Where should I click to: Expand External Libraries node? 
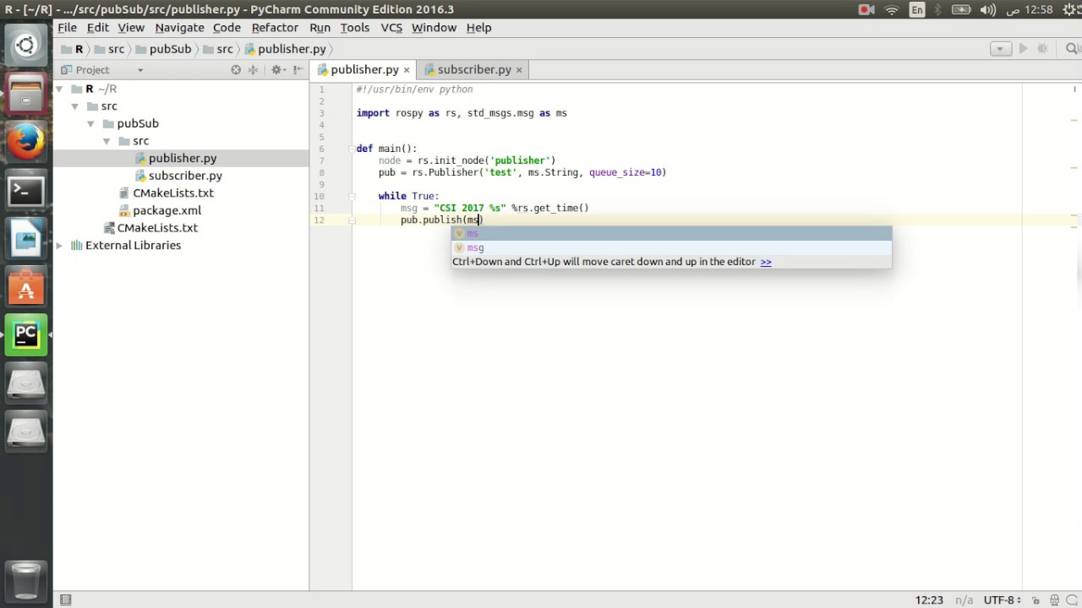pyautogui.click(x=59, y=246)
